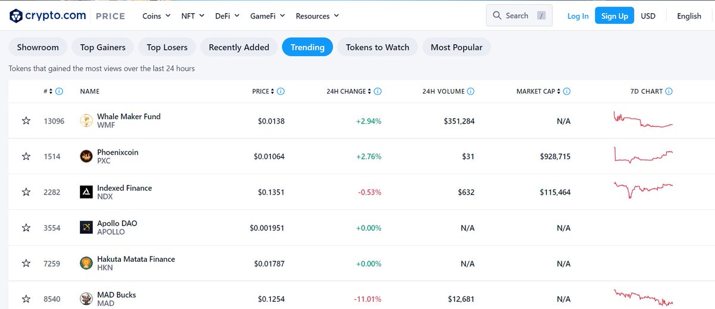Show info icon beside MARKET CAP

567,91
